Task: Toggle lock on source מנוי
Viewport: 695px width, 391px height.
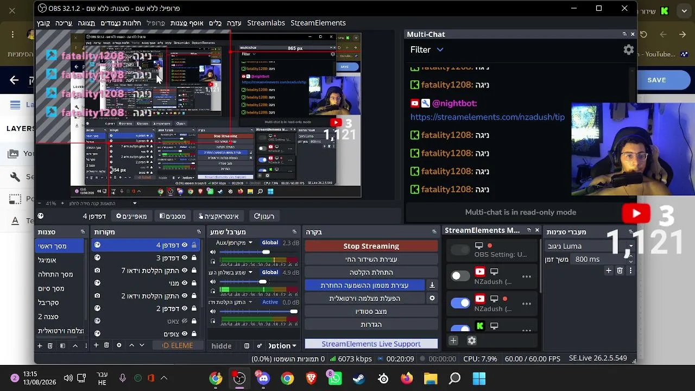Action: [x=194, y=283]
